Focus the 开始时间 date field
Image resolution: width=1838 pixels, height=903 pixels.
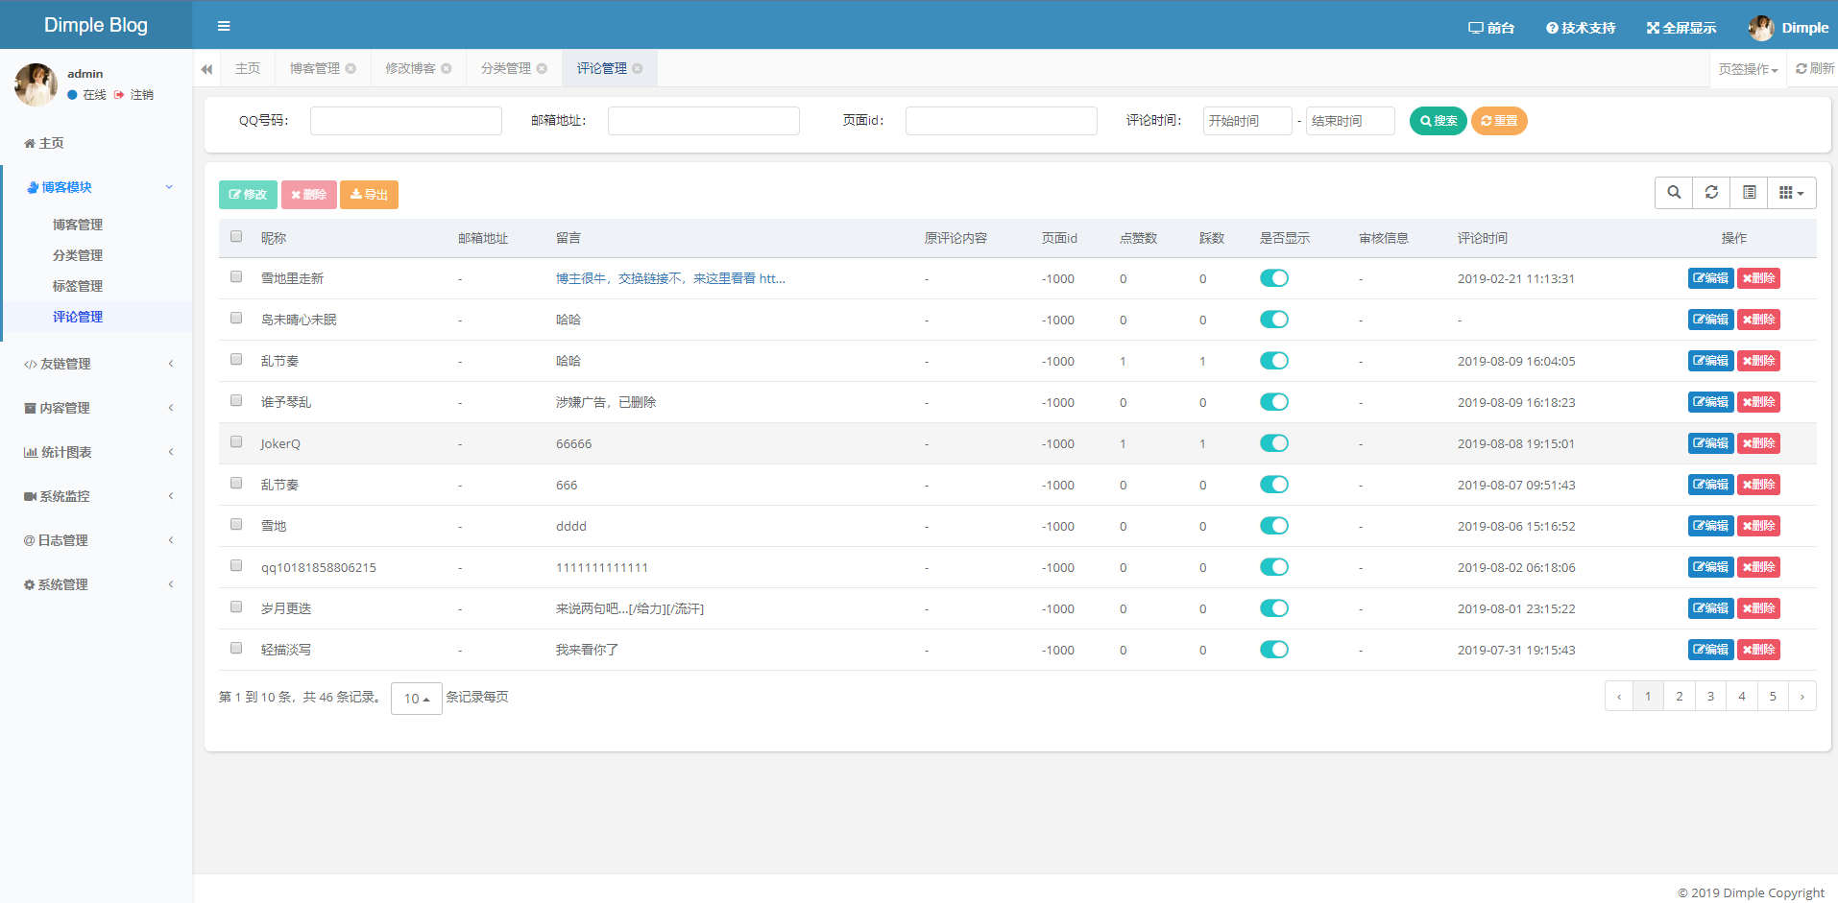[1247, 121]
